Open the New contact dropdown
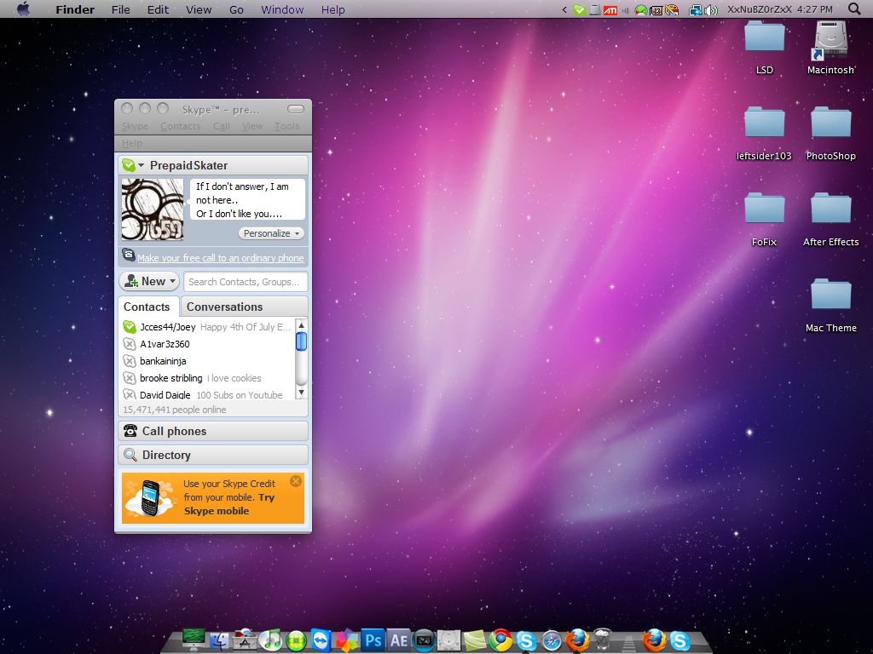The height and width of the screenshot is (654, 873). click(x=148, y=281)
